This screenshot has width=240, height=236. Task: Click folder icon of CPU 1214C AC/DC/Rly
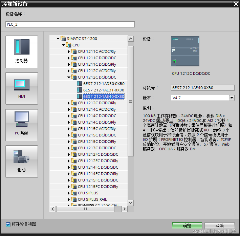coord(74,109)
